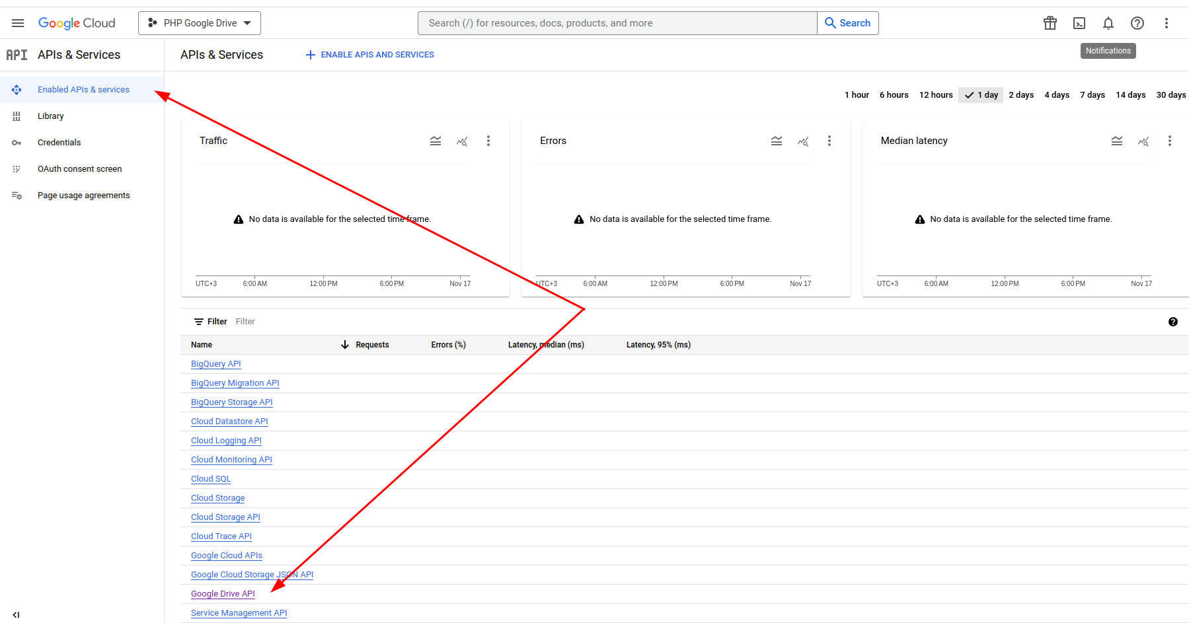The image size is (1189, 623).
Task: Go to Credentials in the sidebar
Action: [x=59, y=143]
